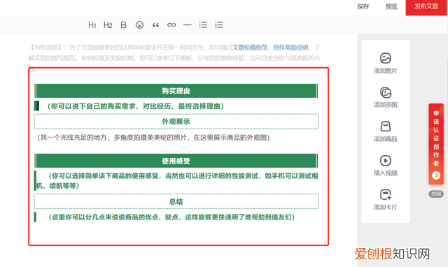Select the 总结 section heading

[x=176, y=201]
